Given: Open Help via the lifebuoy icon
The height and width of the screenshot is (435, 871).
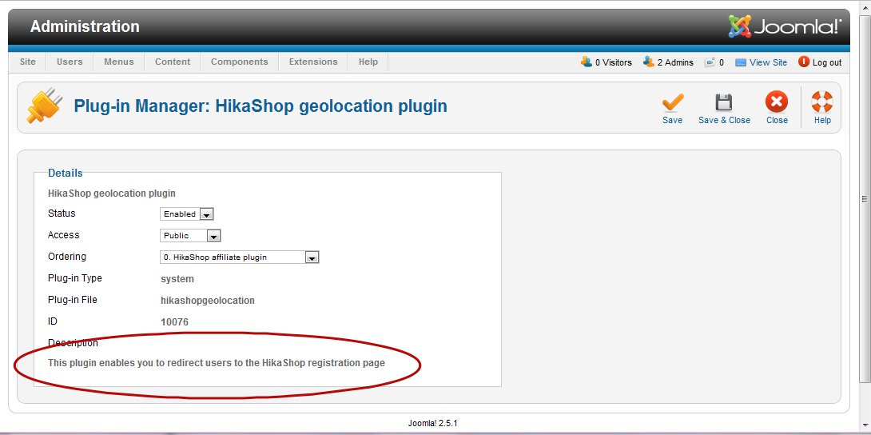Looking at the screenshot, I should (822, 102).
